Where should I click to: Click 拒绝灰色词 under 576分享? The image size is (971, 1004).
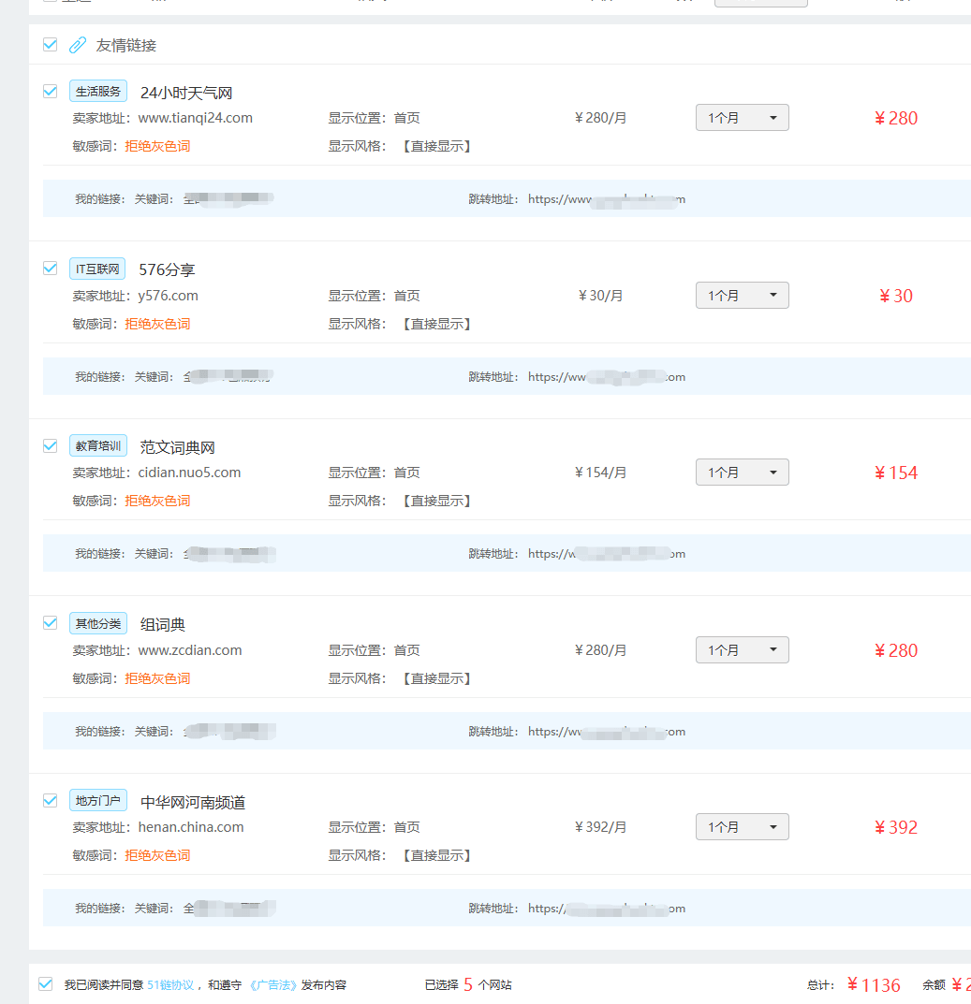click(x=157, y=324)
